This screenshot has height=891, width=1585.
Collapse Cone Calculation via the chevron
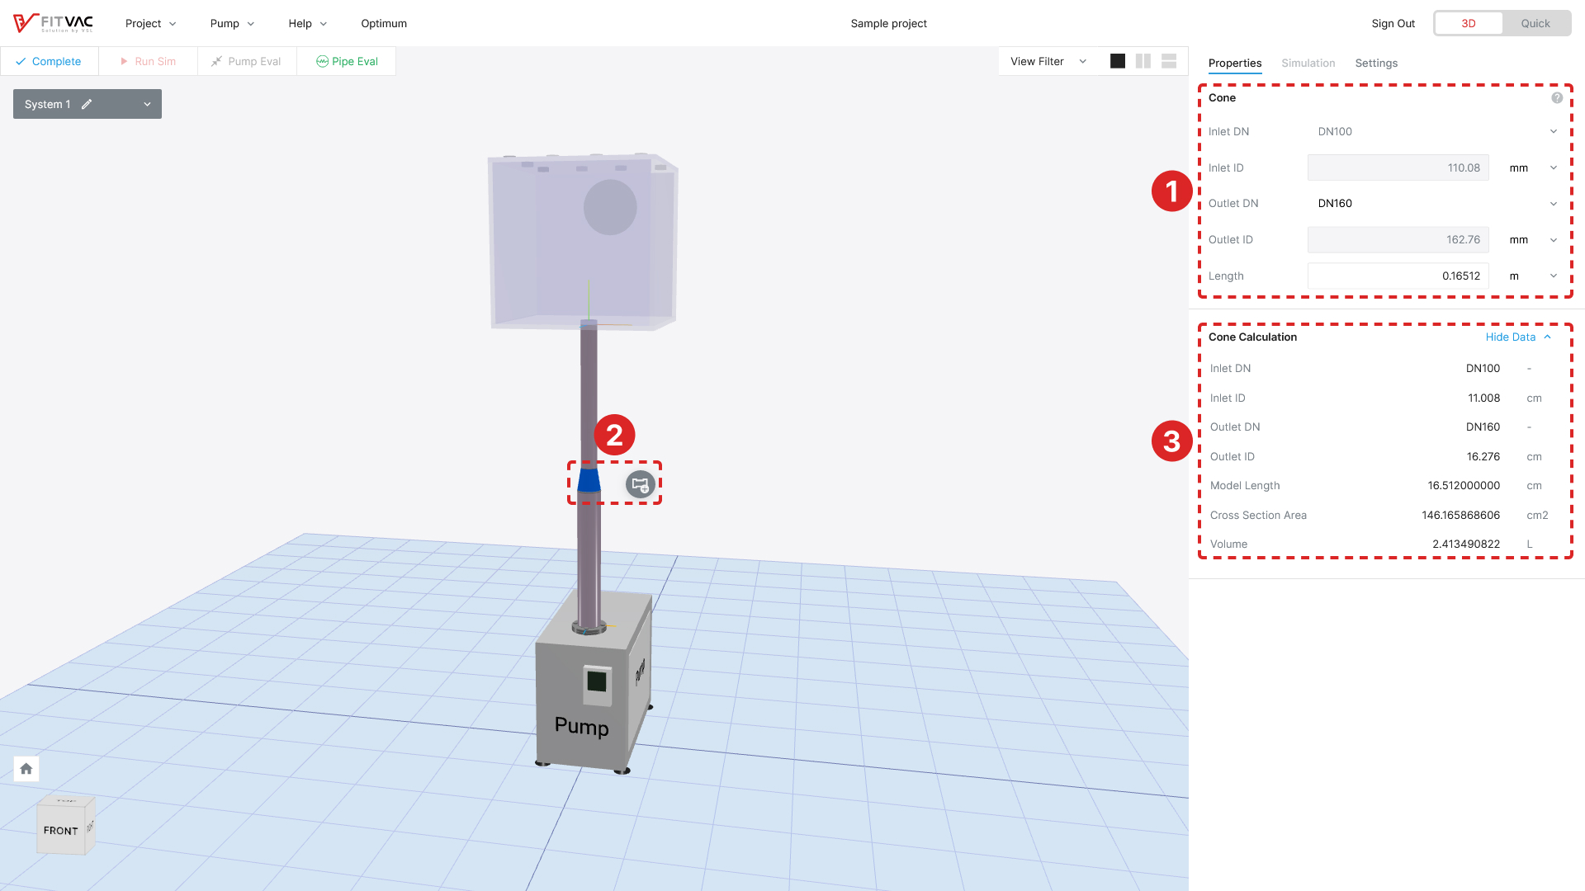tap(1548, 337)
